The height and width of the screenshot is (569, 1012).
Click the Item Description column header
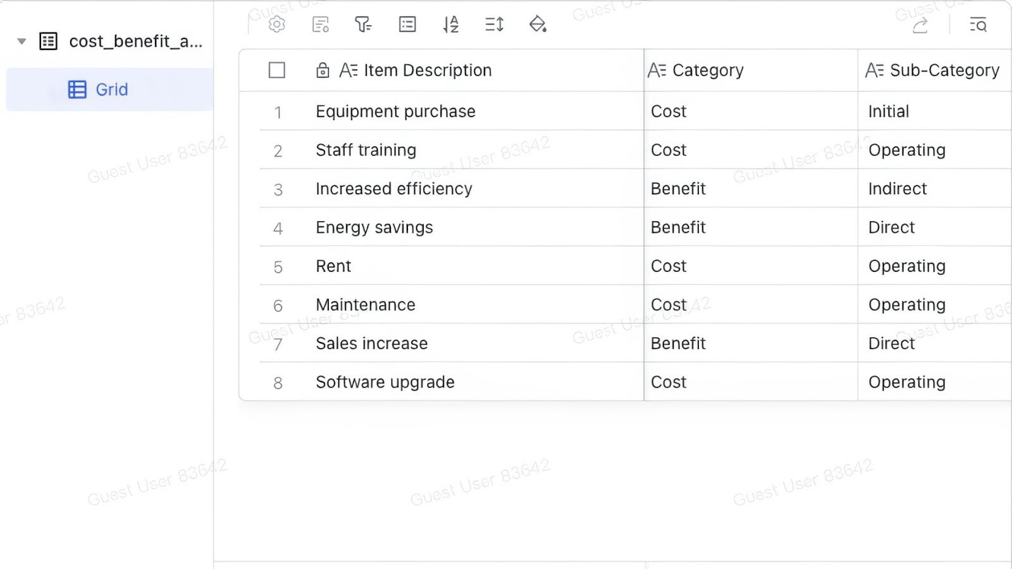(427, 70)
